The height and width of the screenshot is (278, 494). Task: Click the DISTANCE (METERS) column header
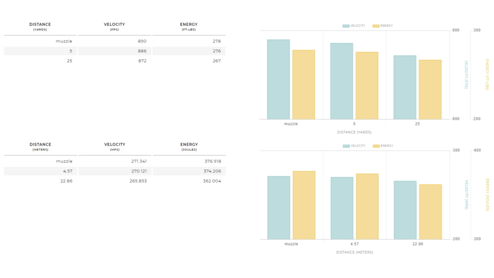point(40,147)
